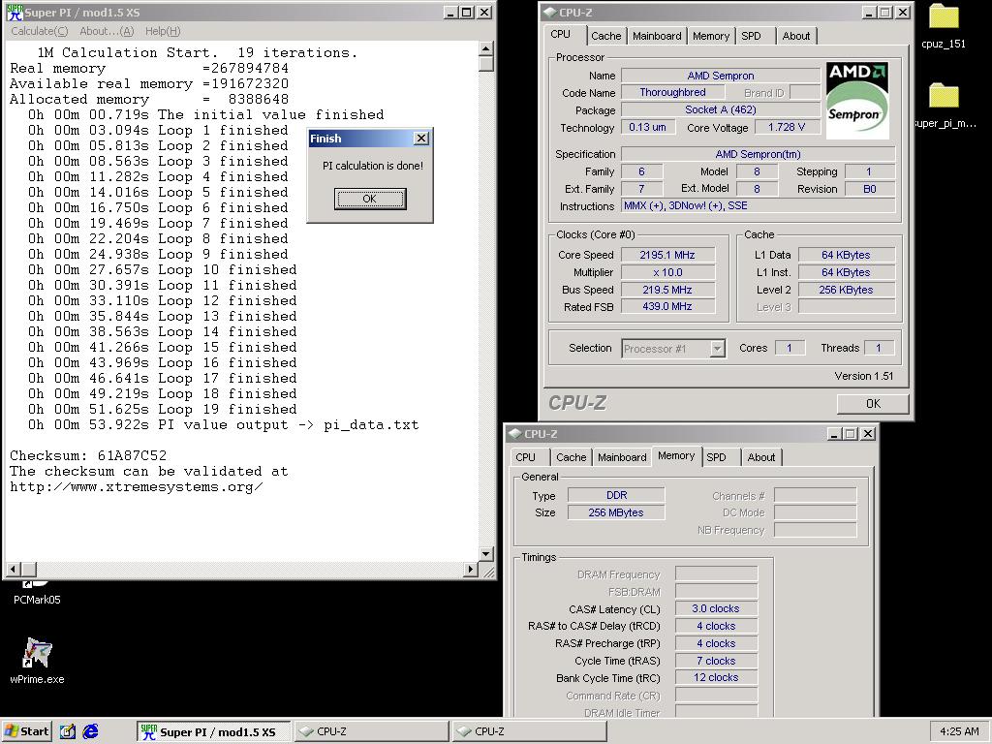Click the memory Type DDR field
992x744 pixels.
615,495
